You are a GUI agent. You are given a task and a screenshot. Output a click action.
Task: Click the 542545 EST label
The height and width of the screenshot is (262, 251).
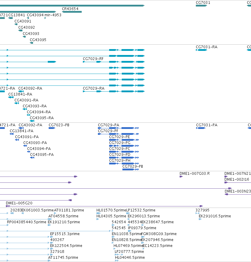(x=119, y=228)
